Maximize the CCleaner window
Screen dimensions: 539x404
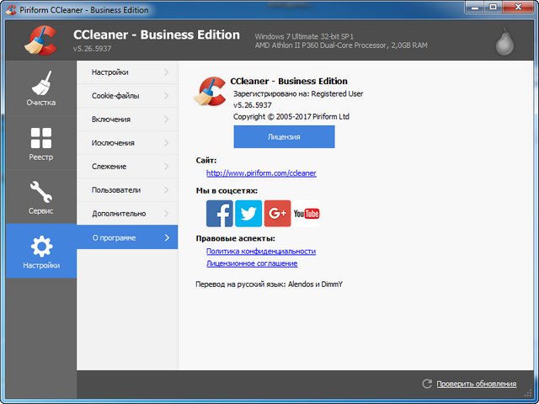coord(494,7)
